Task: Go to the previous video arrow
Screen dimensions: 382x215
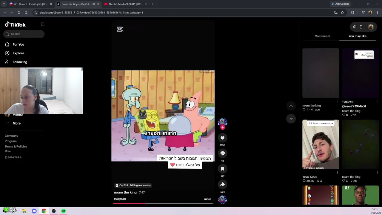Action: [291, 106]
